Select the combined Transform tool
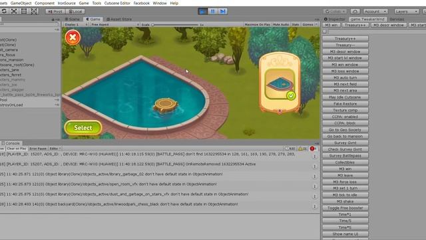Viewport: 426px width, 240px height. coord(34,11)
